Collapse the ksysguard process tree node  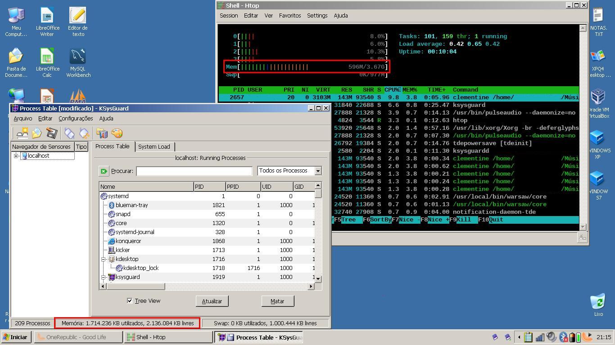click(x=104, y=277)
